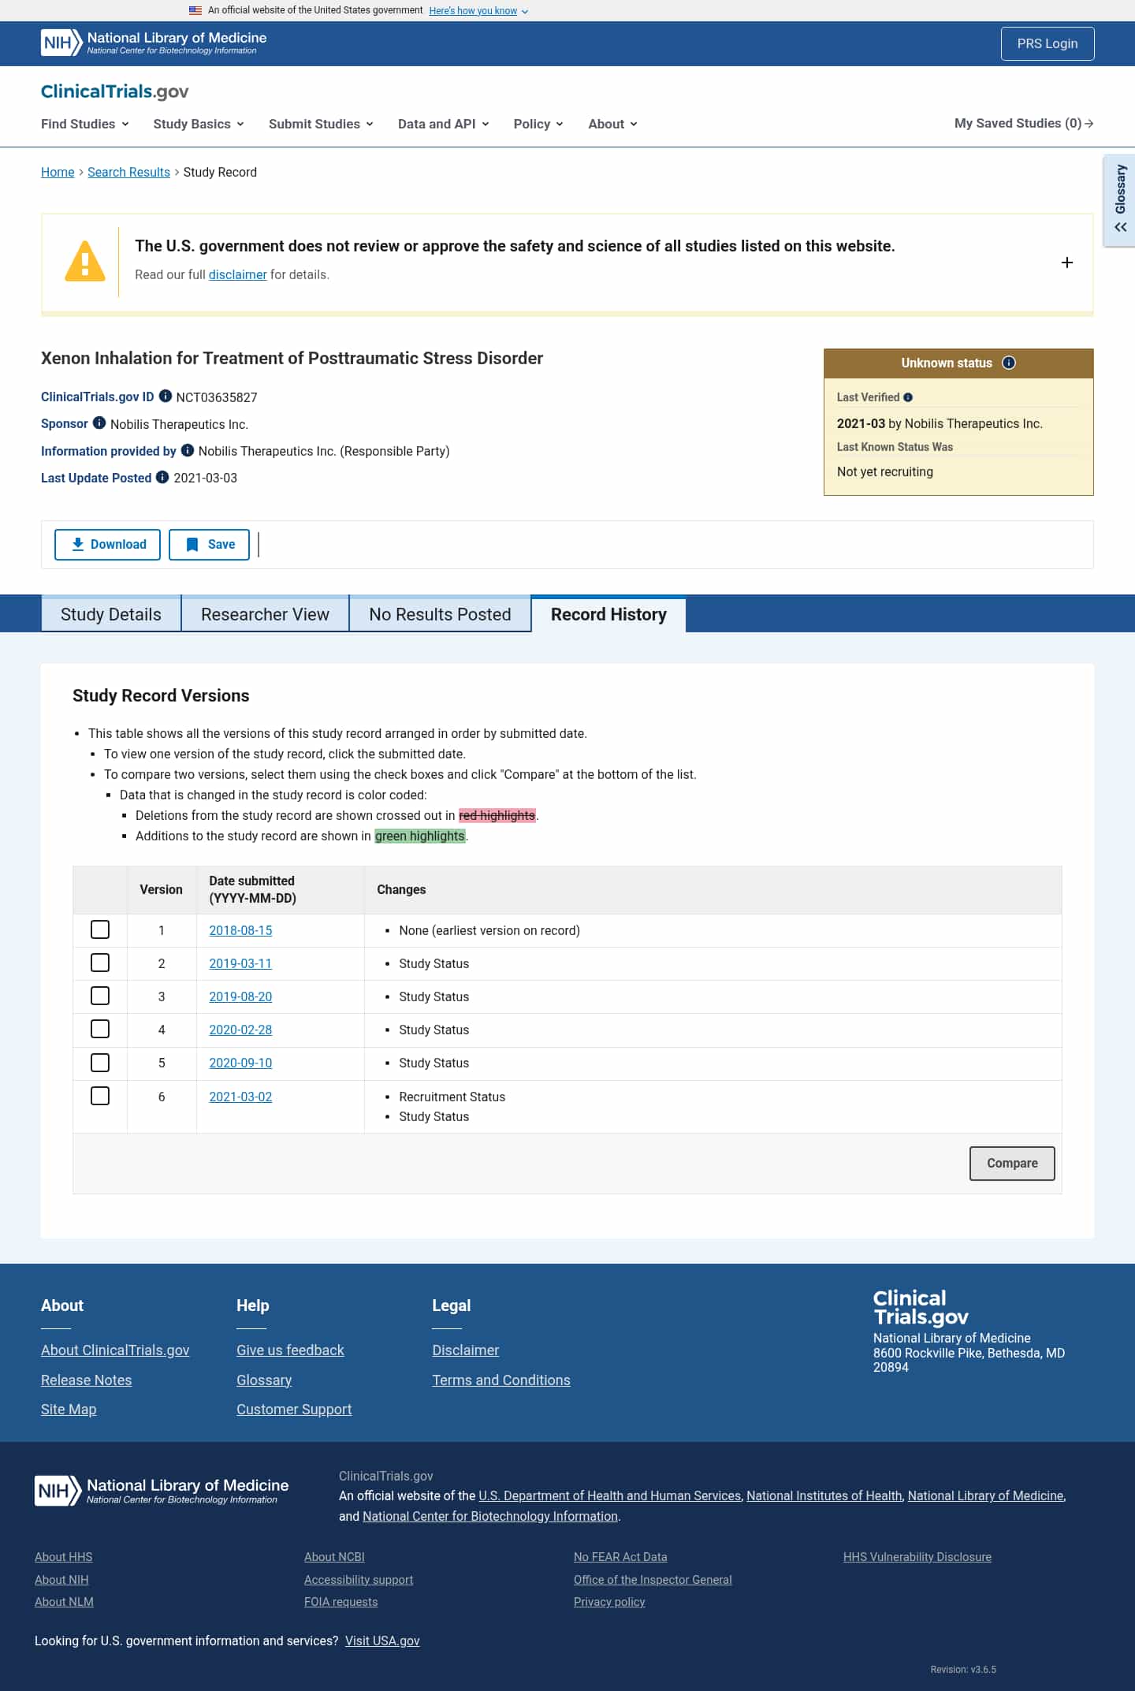Open the About dropdown menu
The image size is (1135, 1691).
click(x=612, y=124)
